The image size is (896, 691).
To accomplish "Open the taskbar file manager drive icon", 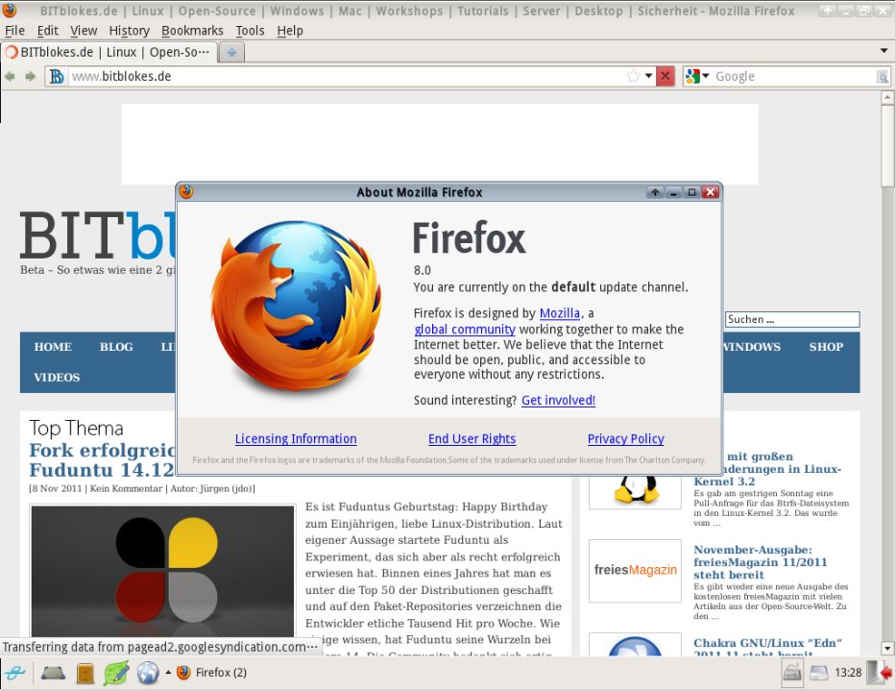I will coord(53,673).
